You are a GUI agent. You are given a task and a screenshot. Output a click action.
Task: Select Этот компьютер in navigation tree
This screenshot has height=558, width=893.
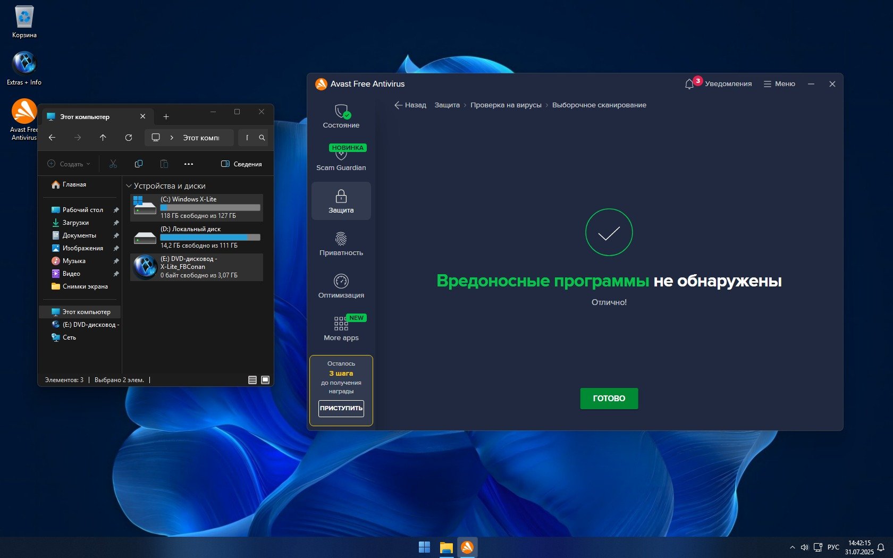coord(80,312)
